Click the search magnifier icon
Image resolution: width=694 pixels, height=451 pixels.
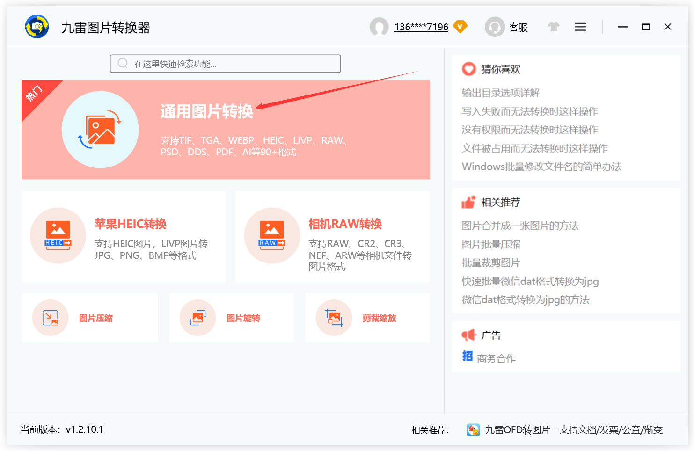[x=123, y=63]
